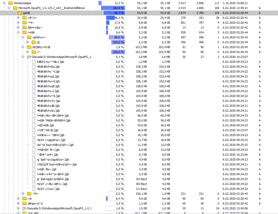Image resolution: width=278 pixels, height=214 pixels.
Task: Click the date 1.10.2020 15:08:21
Action: pos(235,3)
